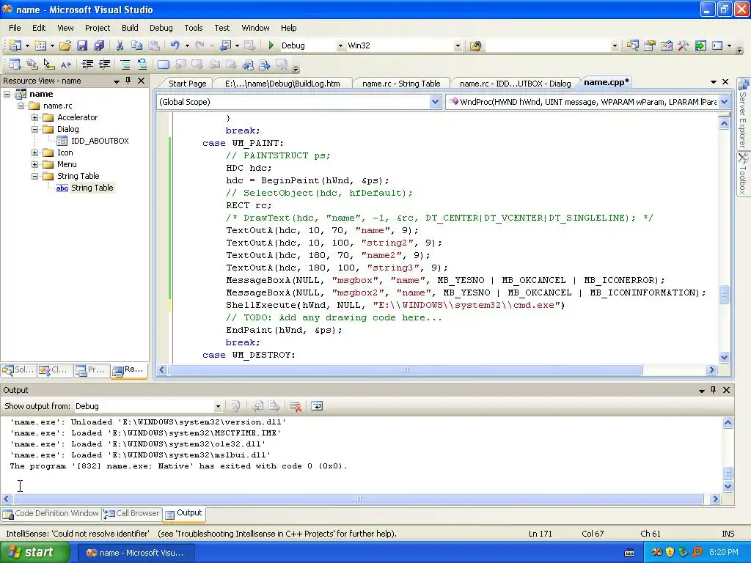Toggle auto hide pin on Resource View

pyautogui.click(x=128, y=81)
